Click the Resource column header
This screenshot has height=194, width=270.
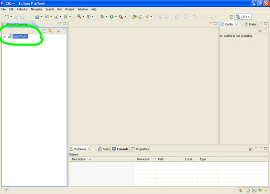click(x=145, y=159)
